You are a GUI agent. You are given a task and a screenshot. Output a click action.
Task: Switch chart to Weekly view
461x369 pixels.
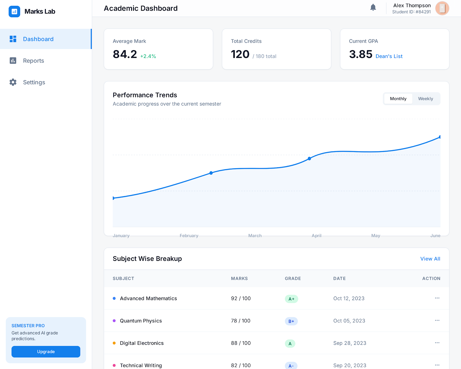click(x=425, y=99)
